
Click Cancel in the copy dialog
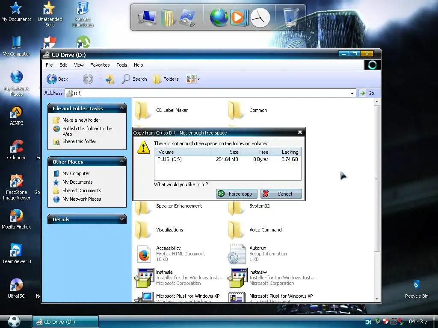tap(281, 193)
